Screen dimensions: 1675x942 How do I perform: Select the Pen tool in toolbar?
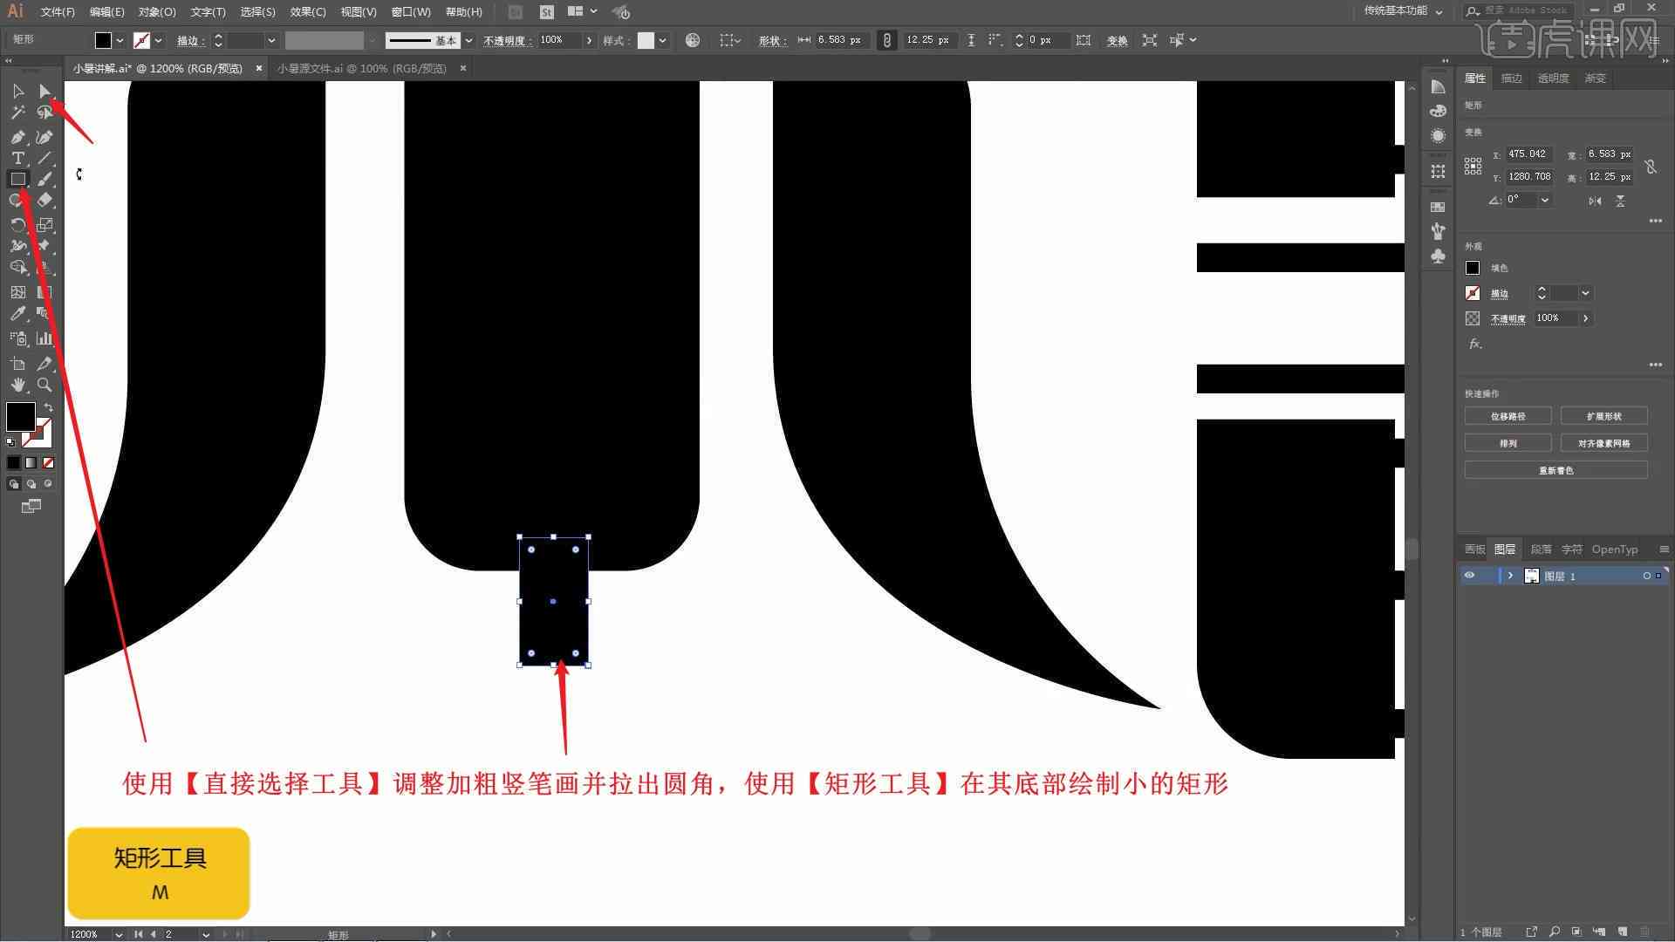17,136
